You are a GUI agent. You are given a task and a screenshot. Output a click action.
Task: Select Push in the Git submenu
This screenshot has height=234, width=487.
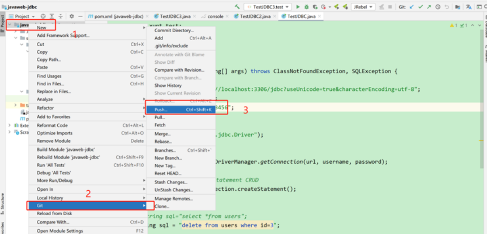[x=181, y=110]
